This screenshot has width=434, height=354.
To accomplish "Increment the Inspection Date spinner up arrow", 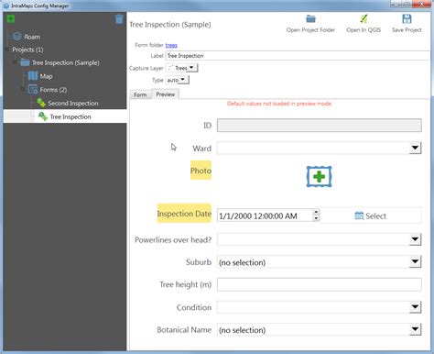I will [x=316, y=212].
